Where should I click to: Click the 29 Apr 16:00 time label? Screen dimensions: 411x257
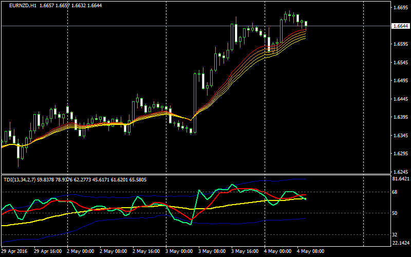click(48, 251)
